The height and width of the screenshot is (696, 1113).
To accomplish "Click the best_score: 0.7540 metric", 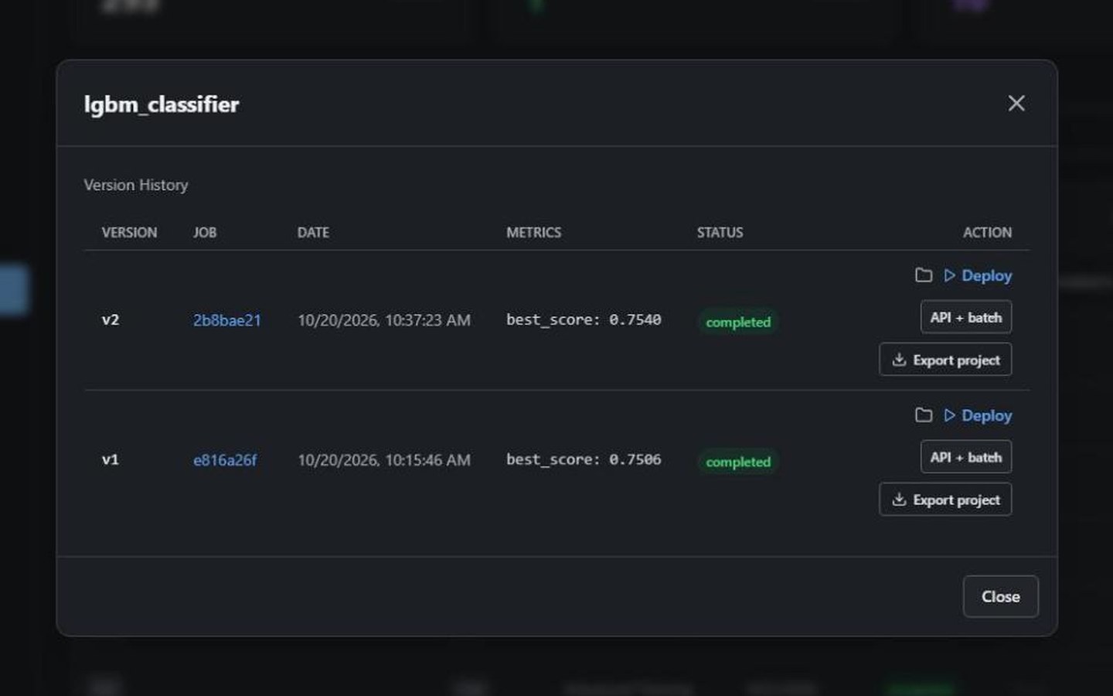I will pos(584,320).
